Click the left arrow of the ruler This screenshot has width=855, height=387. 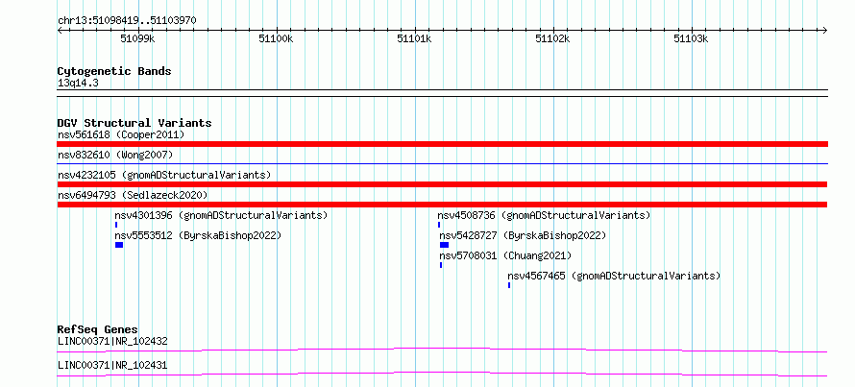[x=60, y=30]
